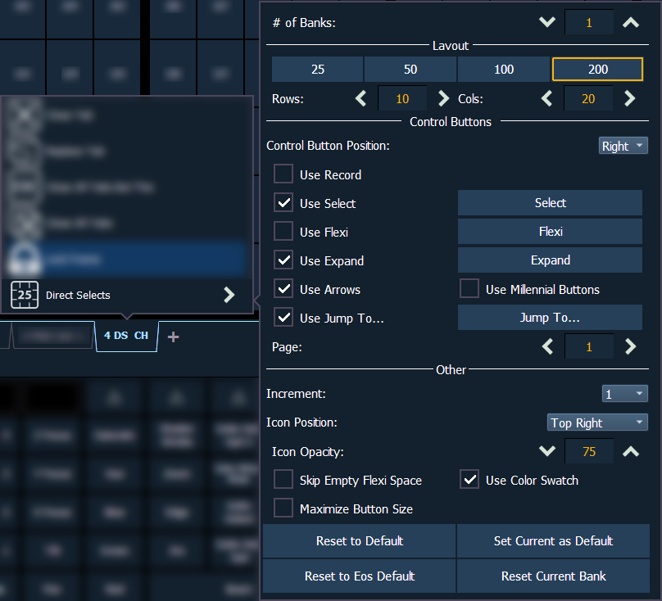Image resolution: width=662 pixels, height=601 pixels.
Task: Open Control Button Position dropdown
Action: 623,147
